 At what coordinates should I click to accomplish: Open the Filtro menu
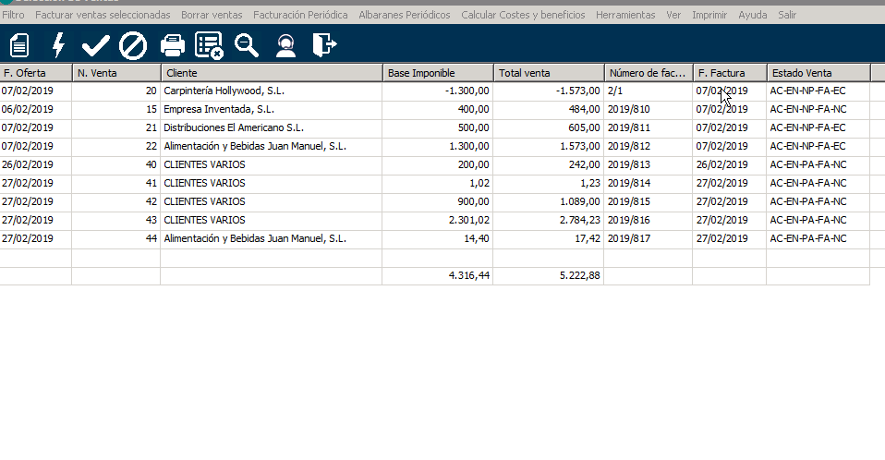[x=13, y=16]
